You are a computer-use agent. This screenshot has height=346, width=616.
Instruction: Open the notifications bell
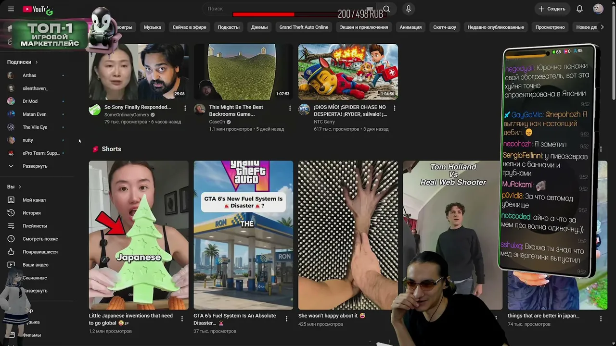pos(579,9)
